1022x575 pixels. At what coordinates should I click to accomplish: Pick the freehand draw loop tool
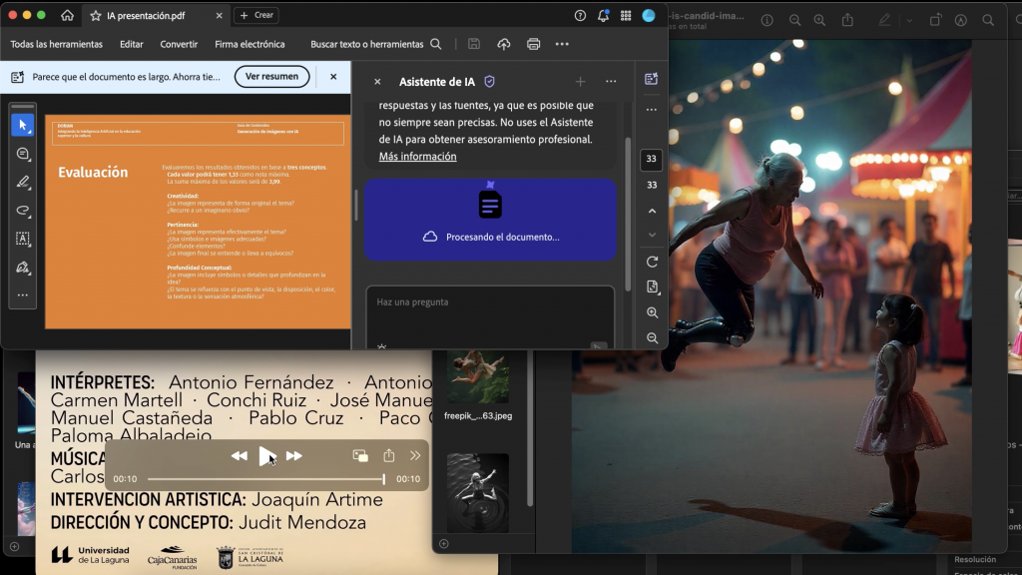(x=22, y=211)
